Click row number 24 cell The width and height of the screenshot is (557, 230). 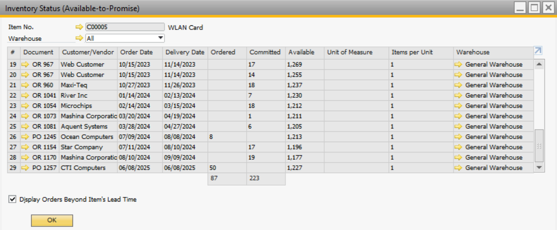tap(14, 116)
